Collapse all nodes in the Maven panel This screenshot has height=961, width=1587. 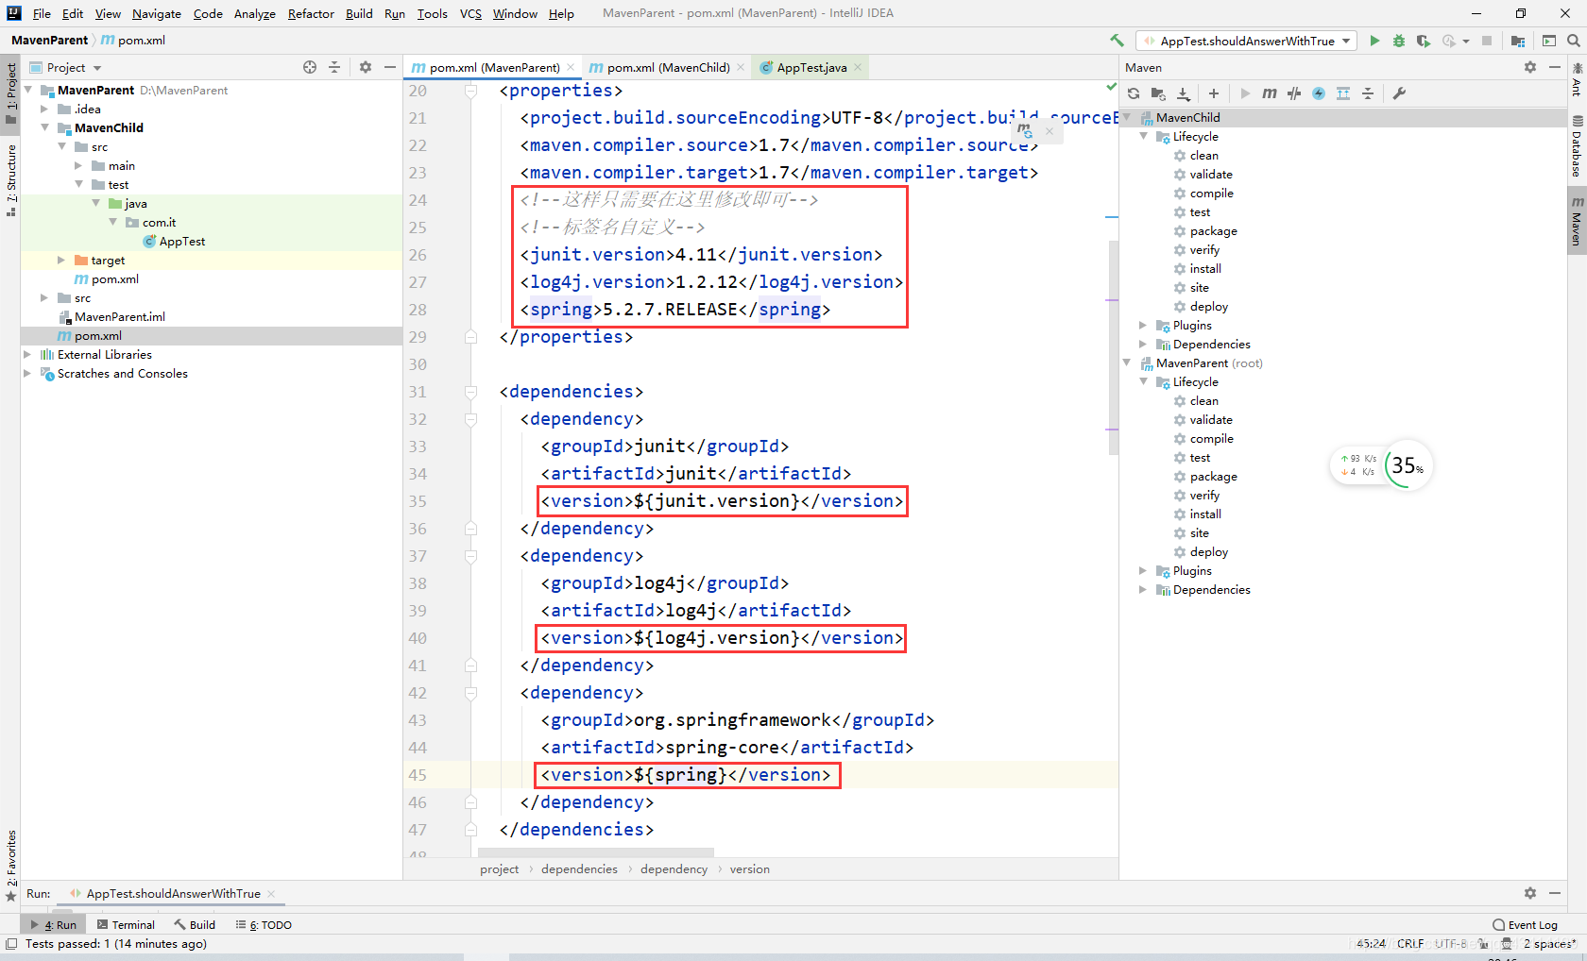[x=1368, y=93]
